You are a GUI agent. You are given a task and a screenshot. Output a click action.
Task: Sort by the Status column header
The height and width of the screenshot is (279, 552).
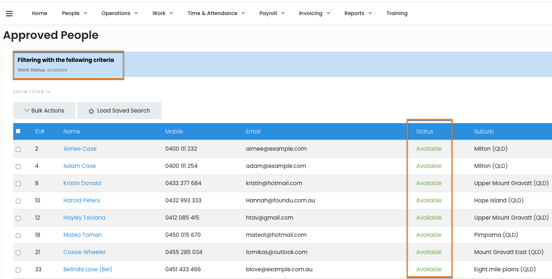(x=425, y=132)
